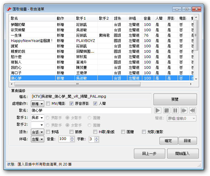Toggle the 人聲 checkbox
The image size is (210, 176).
[95, 104]
